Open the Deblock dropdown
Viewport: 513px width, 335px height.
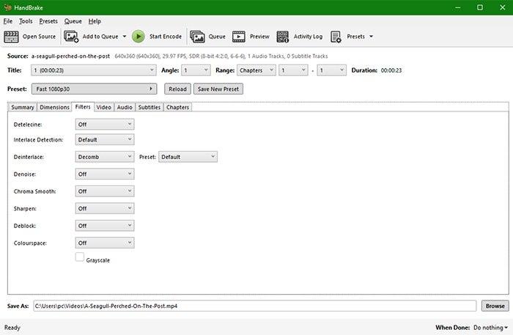[x=105, y=226]
